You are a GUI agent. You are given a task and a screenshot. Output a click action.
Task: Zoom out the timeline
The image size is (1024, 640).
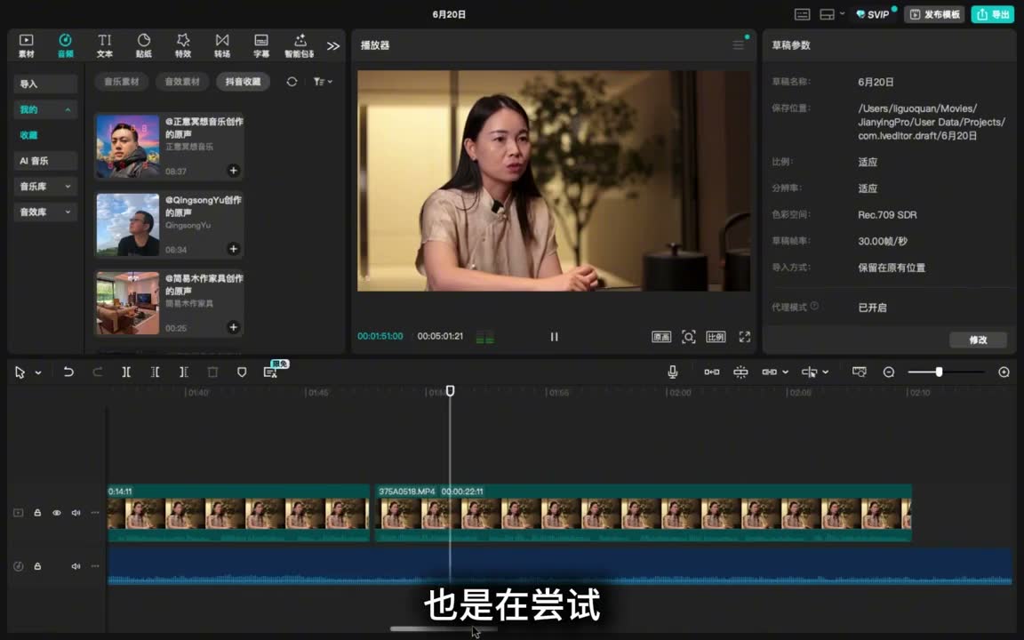[x=889, y=372]
